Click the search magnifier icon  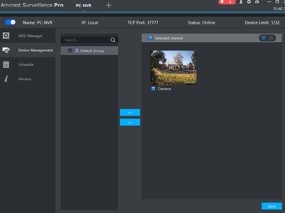tap(113, 40)
